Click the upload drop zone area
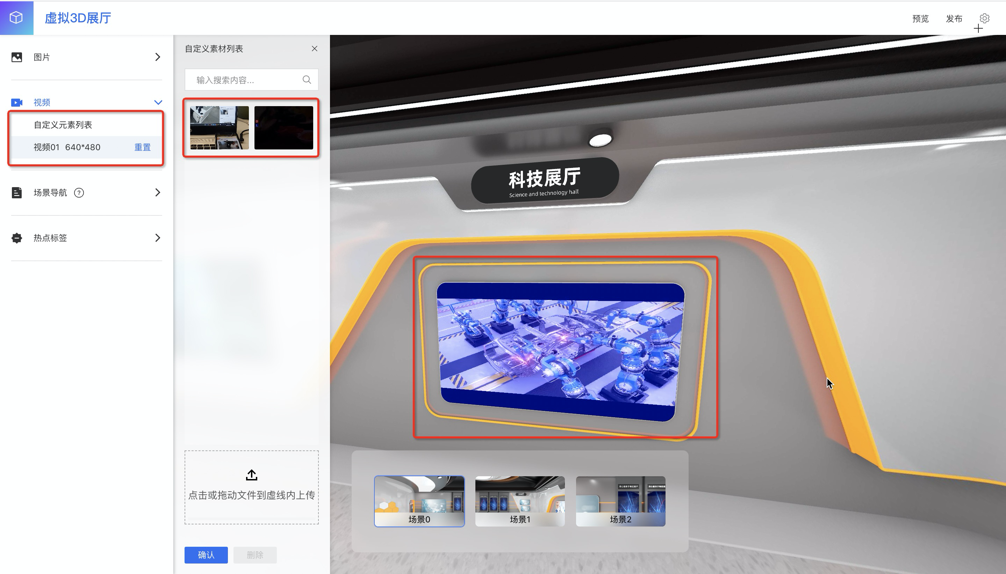Screen dimensions: 1006x574 (251, 487)
